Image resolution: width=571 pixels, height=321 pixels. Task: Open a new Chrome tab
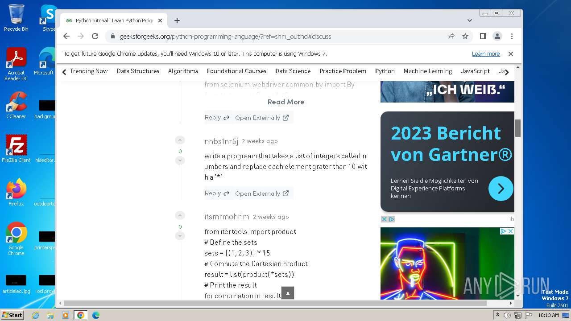pyautogui.click(x=177, y=21)
